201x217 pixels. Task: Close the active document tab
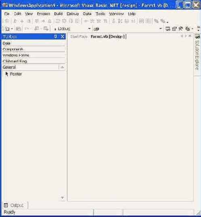tap(190, 36)
